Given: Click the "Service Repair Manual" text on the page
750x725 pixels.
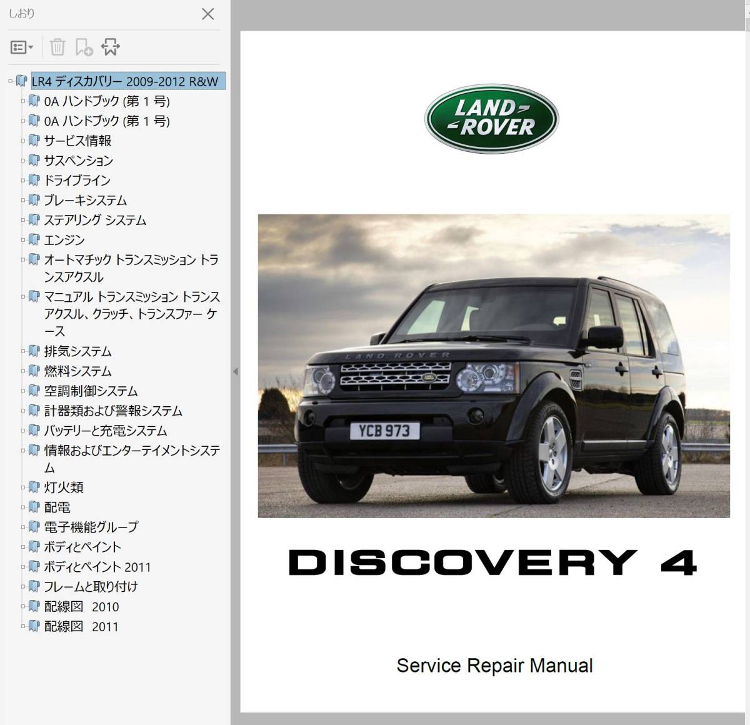Looking at the screenshot, I should 494,666.
